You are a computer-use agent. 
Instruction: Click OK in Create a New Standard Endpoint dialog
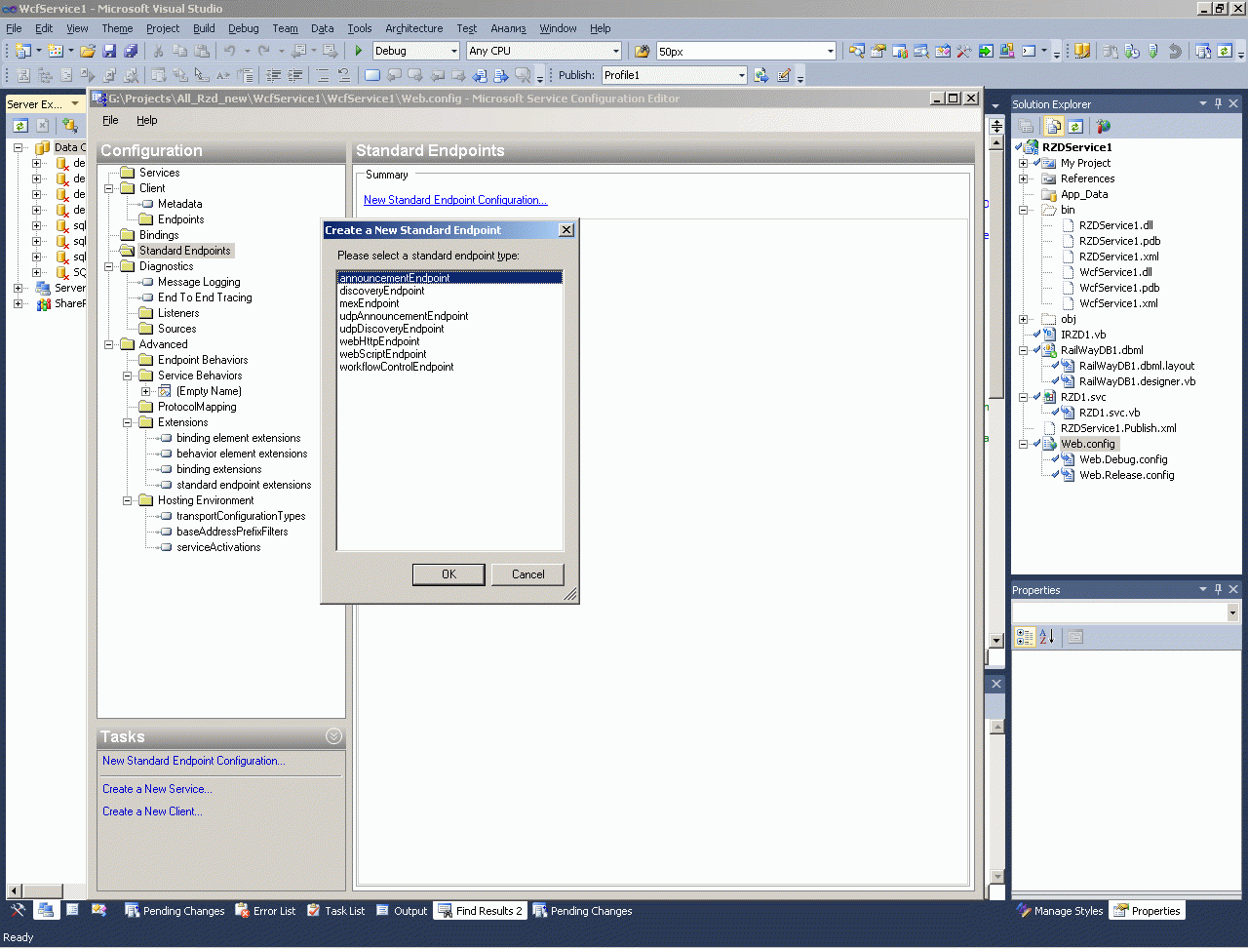pos(448,574)
